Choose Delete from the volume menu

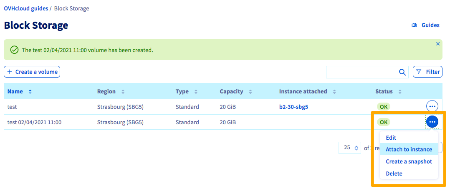coord(394,173)
